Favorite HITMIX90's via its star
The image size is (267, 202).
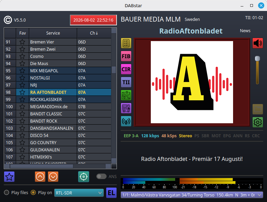(22, 157)
